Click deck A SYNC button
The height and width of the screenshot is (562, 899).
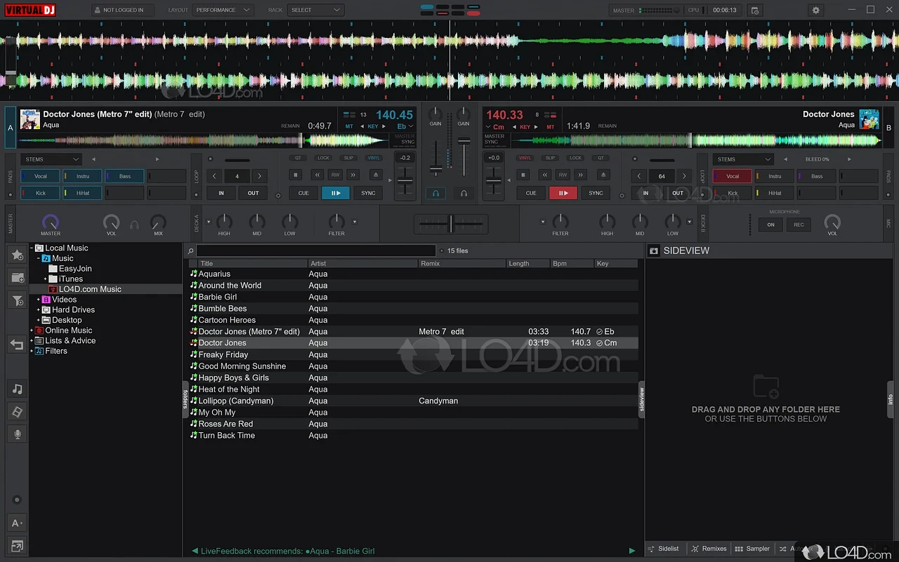[368, 193]
